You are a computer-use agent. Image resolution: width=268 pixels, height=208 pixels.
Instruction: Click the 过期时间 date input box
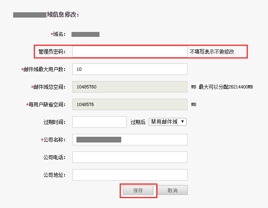pos(99,122)
